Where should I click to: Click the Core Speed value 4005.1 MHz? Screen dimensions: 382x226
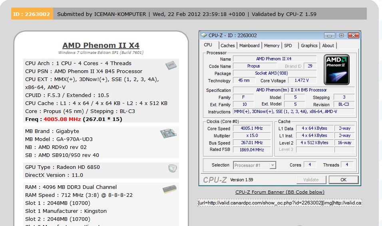pos(252,128)
